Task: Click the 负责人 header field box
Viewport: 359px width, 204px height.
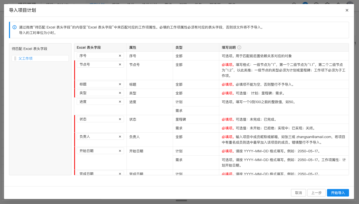Action: coord(100,137)
